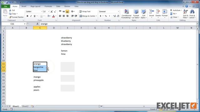200x112 pixels.
Task: Toggle Top Align vertical alignment
Action: [60, 12]
